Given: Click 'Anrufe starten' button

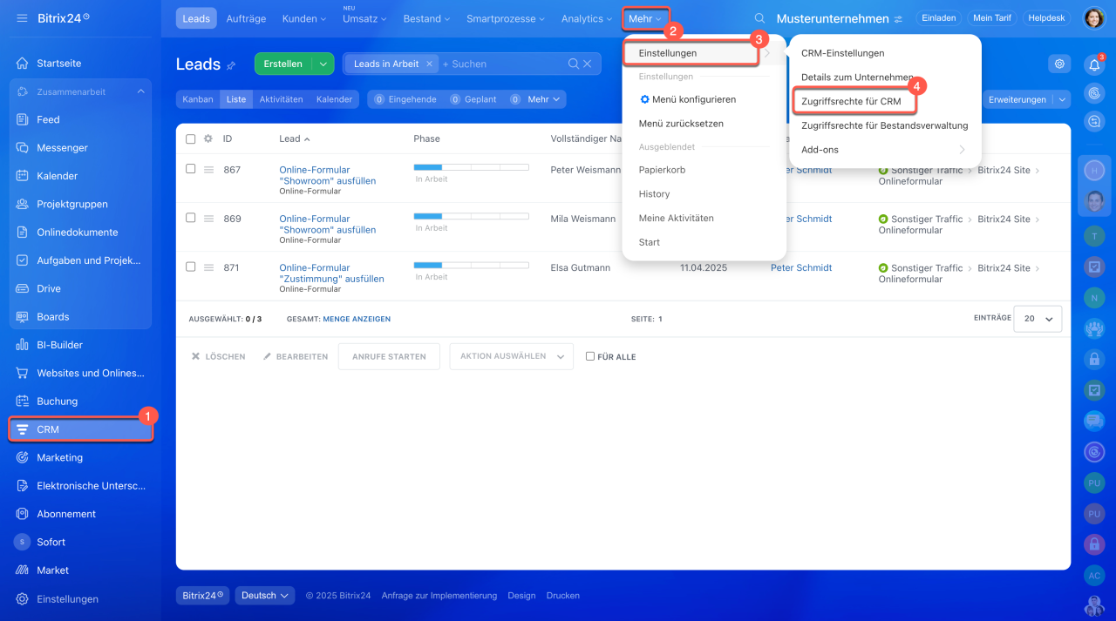Looking at the screenshot, I should 389,356.
